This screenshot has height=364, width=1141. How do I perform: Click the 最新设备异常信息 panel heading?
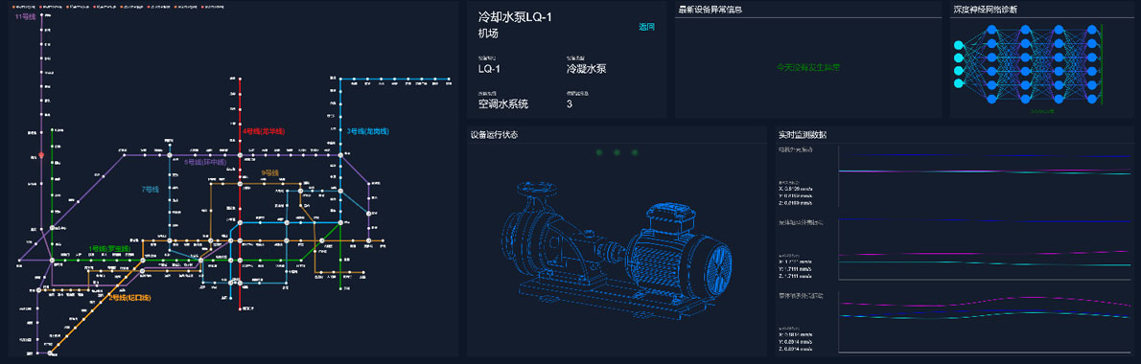tap(710, 11)
